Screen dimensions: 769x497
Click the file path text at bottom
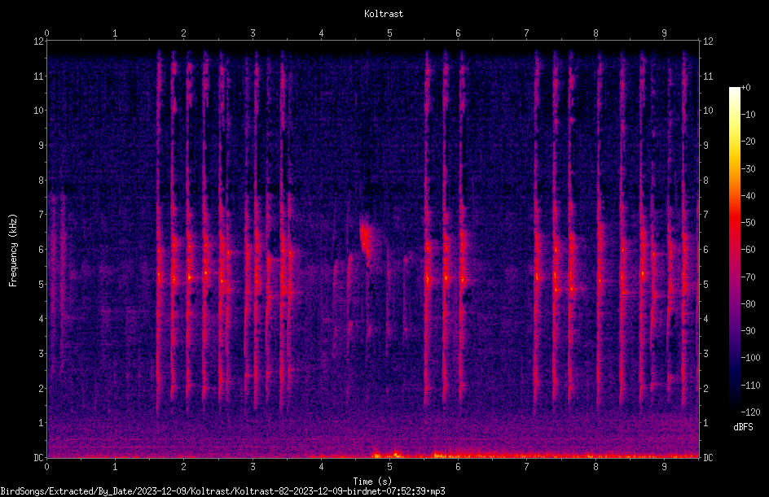(222, 491)
